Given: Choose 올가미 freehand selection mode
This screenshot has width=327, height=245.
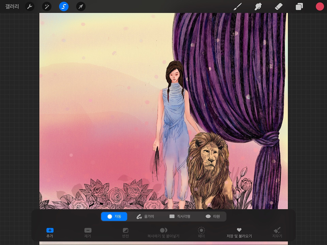Looking at the screenshot, I should tap(145, 216).
